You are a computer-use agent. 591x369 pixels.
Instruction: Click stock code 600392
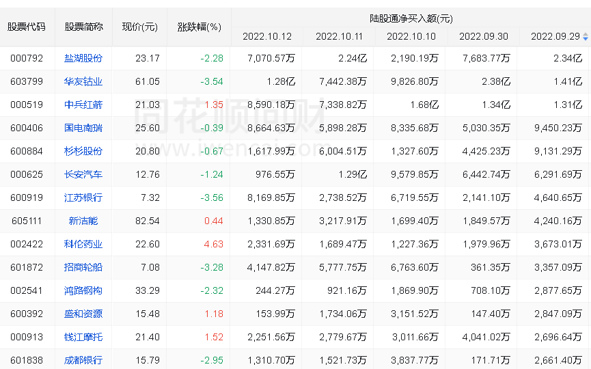coord(27,314)
